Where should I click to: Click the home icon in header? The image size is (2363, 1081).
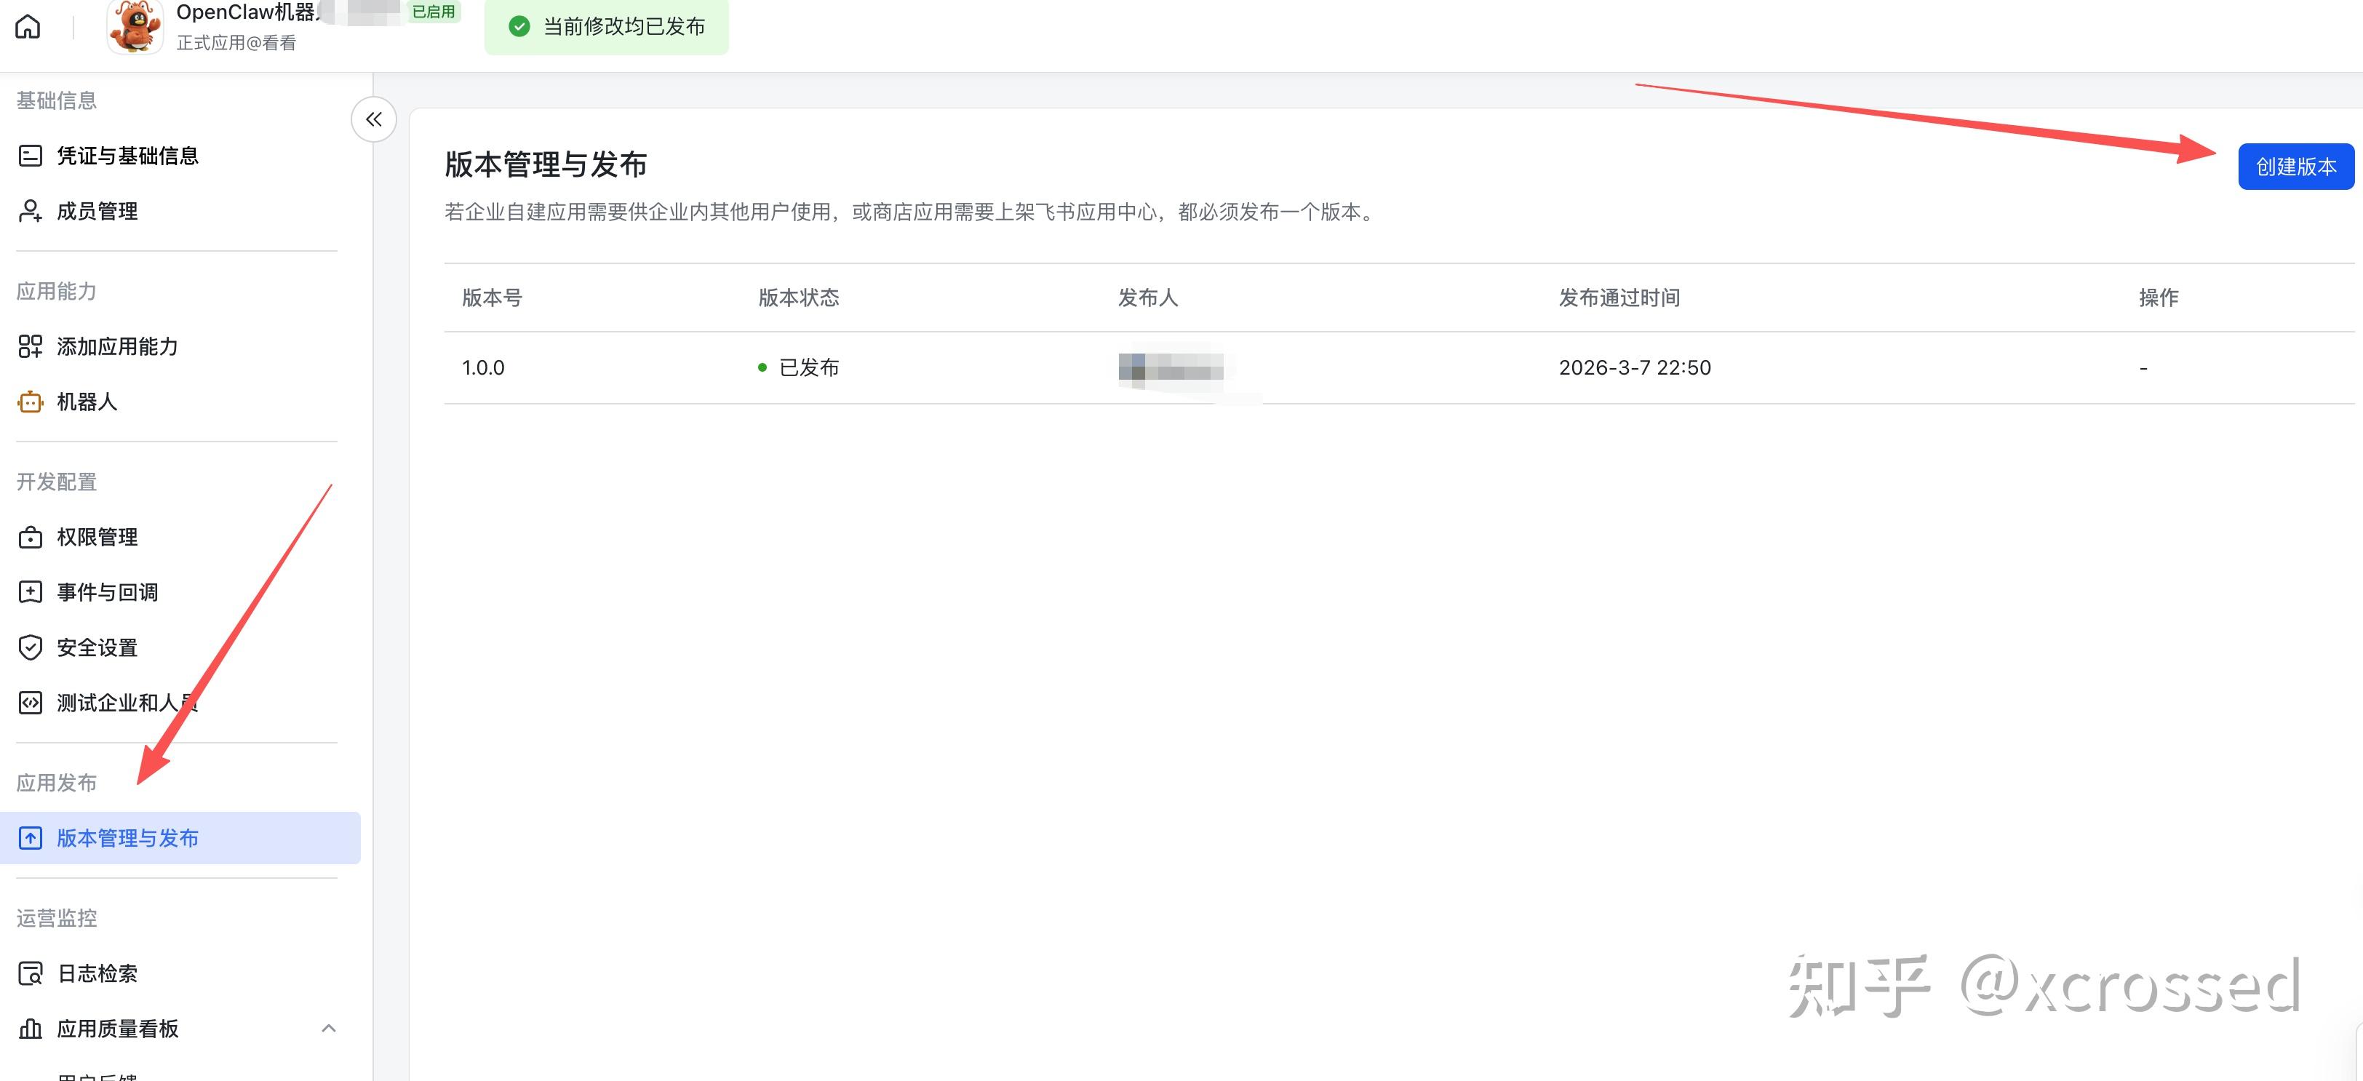click(28, 27)
